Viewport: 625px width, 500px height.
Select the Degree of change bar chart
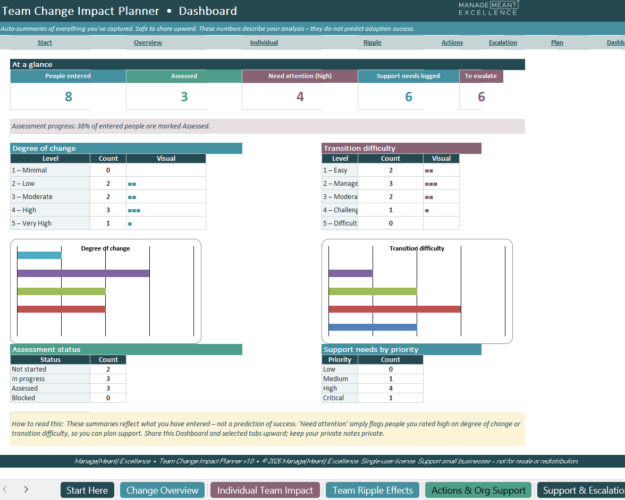click(106, 291)
